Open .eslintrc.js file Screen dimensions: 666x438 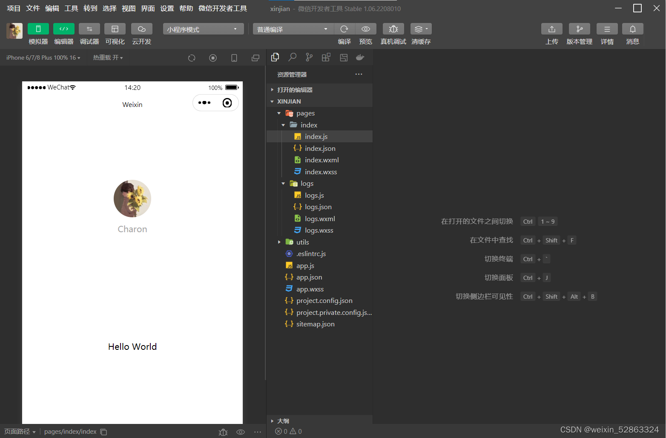pyautogui.click(x=319, y=254)
